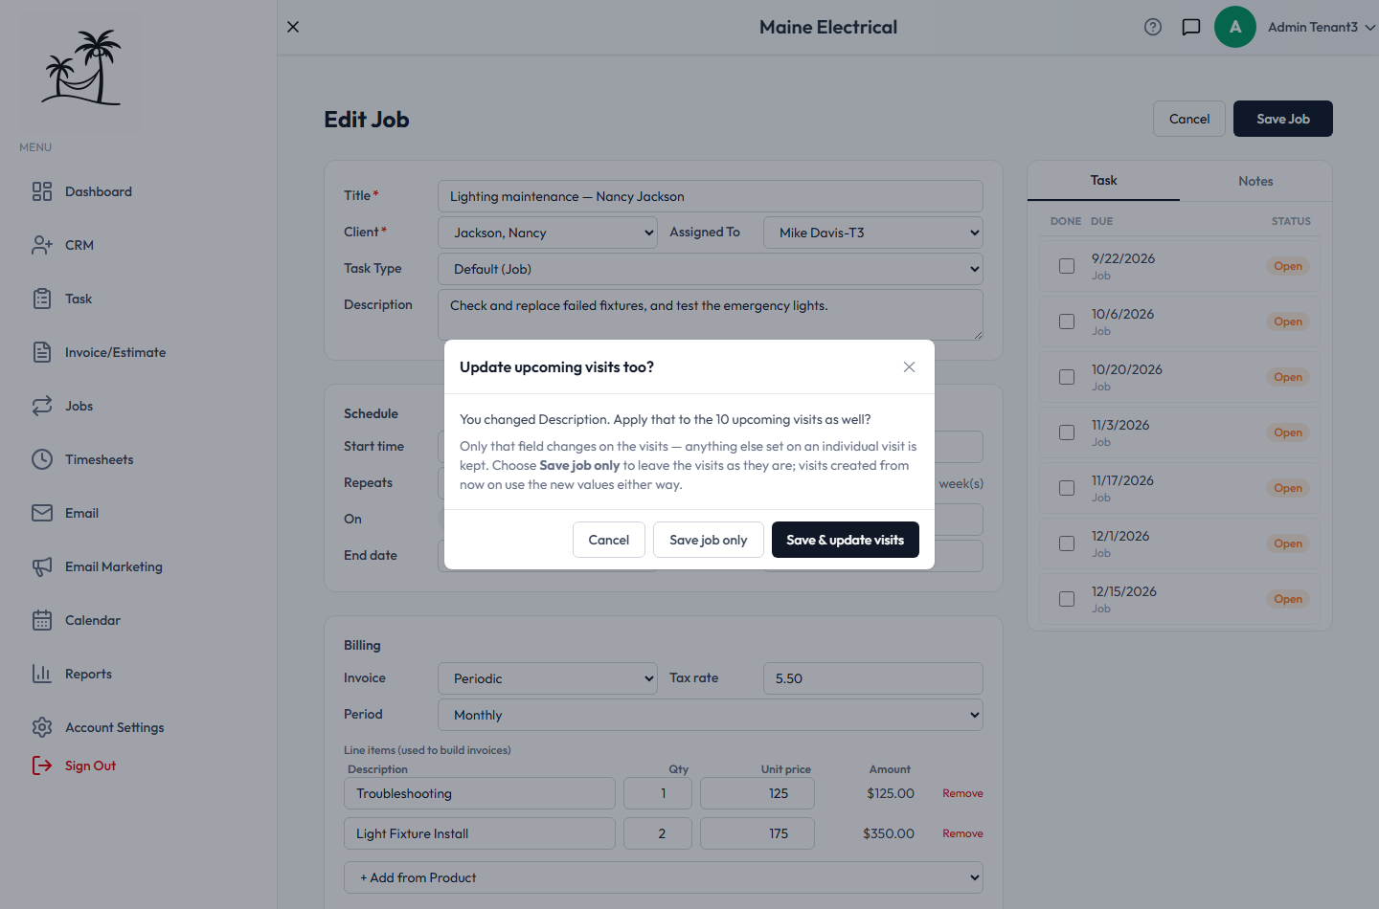Click the Tax rate field showing 5.50
Image resolution: width=1379 pixels, height=909 pixels.
click(873, 678)
